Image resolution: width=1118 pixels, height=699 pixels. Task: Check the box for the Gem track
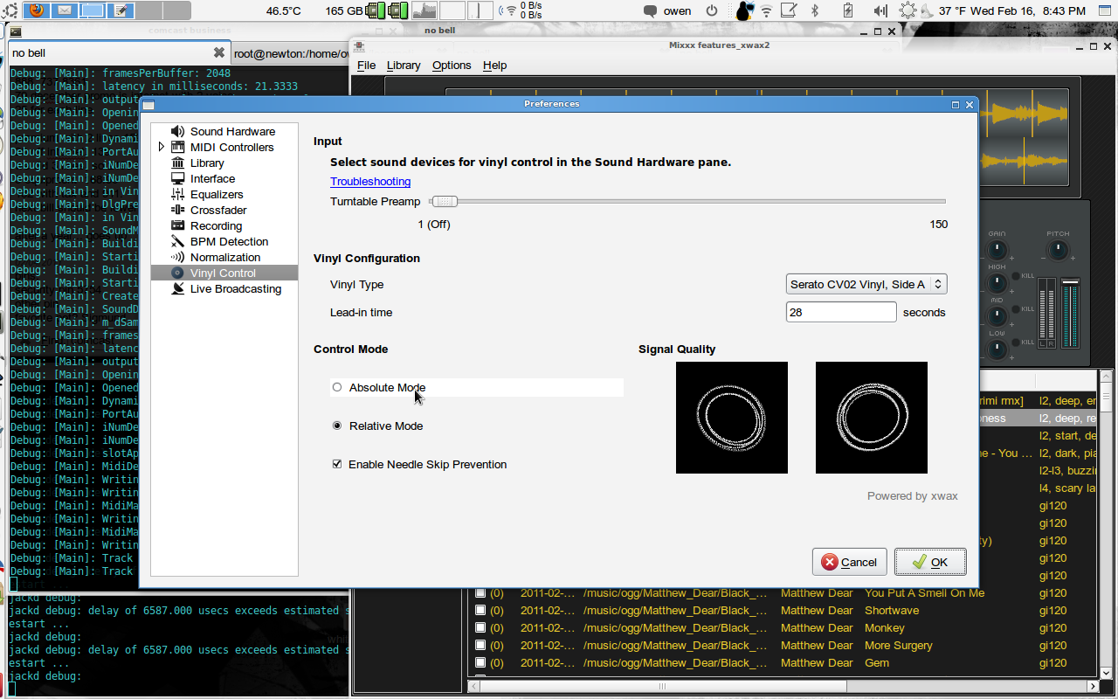(x=480, y=663)
